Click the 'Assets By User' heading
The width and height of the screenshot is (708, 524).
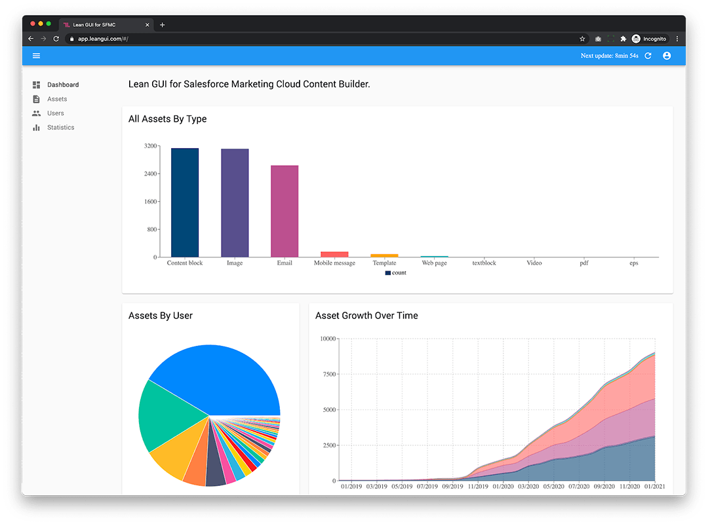(x=161, y=316)
